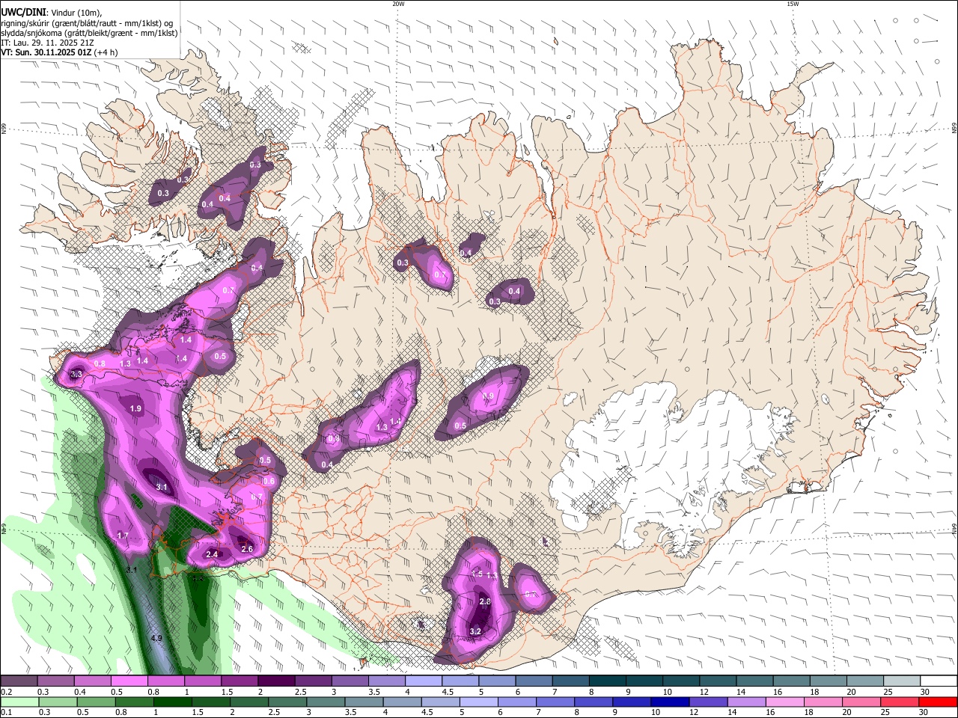Click the 15W longitude label
Screen dimensions: 958x718
click(x=793, y=4)
